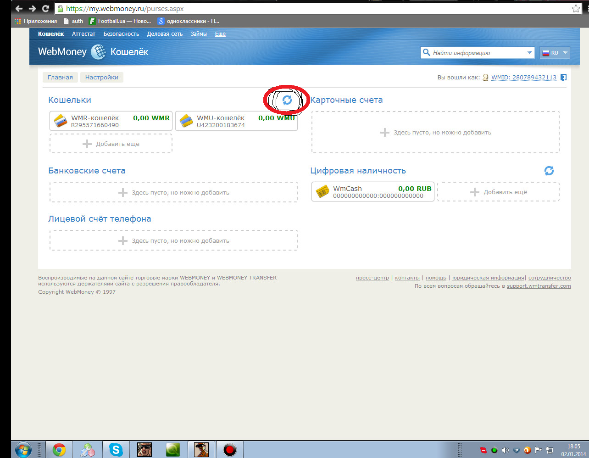Image resolution: width=589 pixels, height=458 pixels.
Task: Open the hat-wearing character app in taskbar
Action: tap(201, 450)
